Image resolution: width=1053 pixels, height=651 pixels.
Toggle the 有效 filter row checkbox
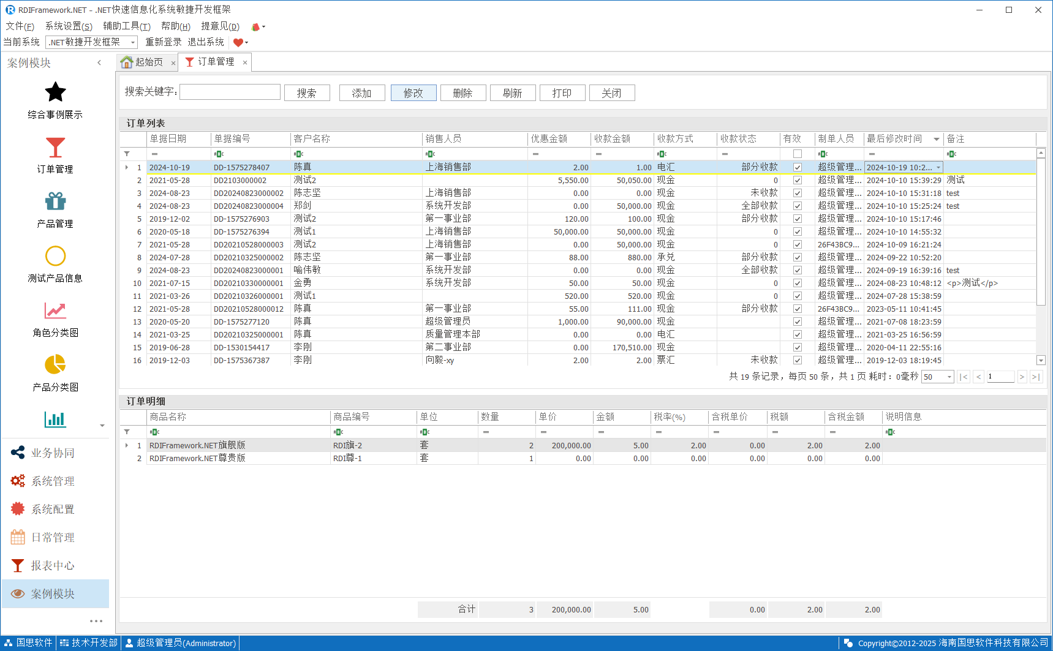click(x=797, y=154)
